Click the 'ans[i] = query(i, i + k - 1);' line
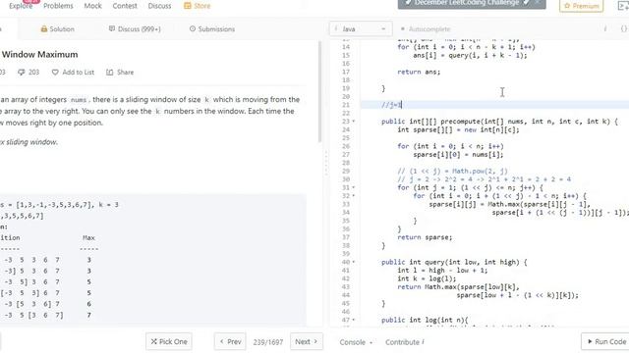This screenshot has height=353, width=629. click(x=470, y=55)
